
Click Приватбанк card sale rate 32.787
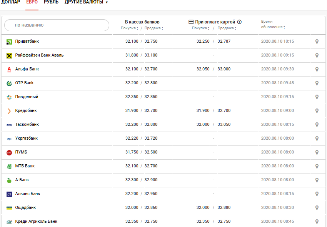224,41
